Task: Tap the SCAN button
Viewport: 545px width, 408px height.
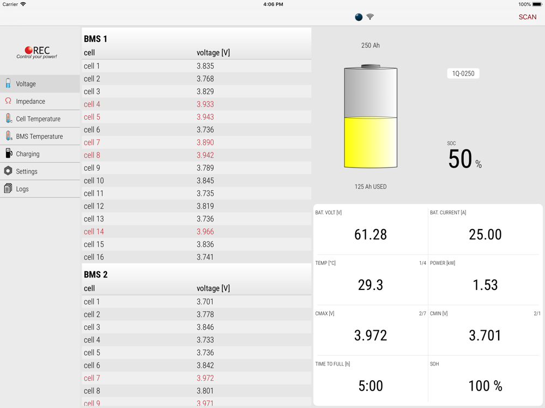Action: coord(527,17)
